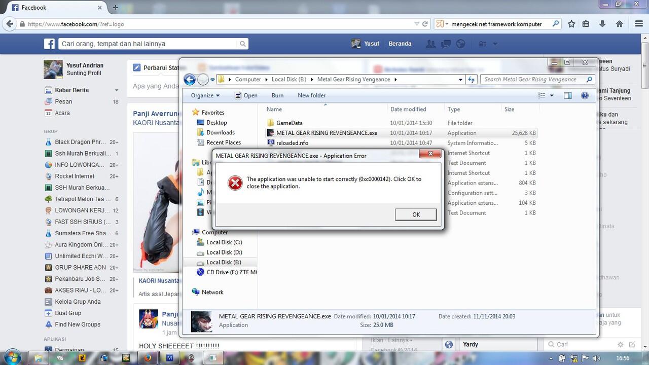Click the Explorer back navigation arrow
This screenshot has width=649, height=365.
click(190, 80)
